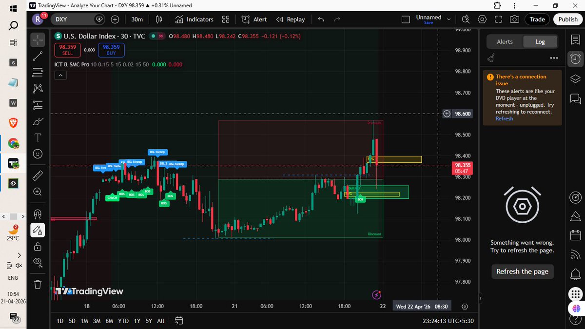Create a new Alert from toolbar
This screenshot has width=585, height=329.
point(254,19)
